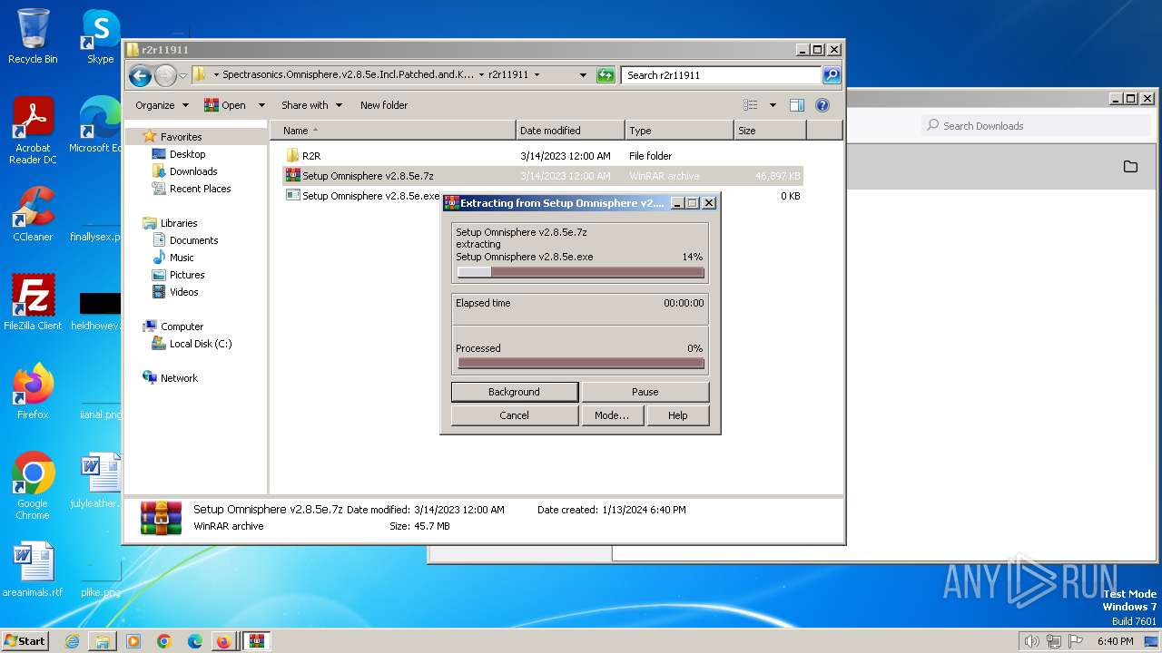
Task: Click the volume icon in system tray
Action: point(1031,641)
